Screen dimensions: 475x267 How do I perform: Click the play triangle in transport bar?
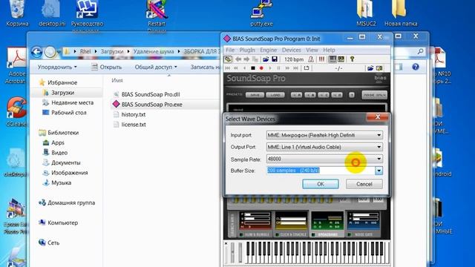pyautogui.click(x=269, y=68)
